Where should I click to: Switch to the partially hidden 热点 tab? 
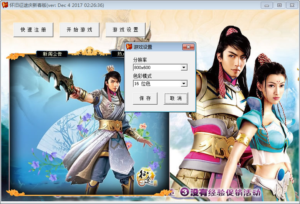(118, 54)
